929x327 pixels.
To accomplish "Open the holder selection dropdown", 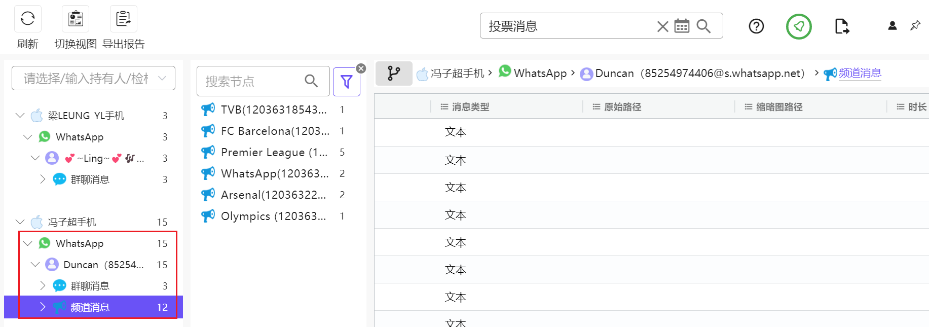I will [93, 78].
